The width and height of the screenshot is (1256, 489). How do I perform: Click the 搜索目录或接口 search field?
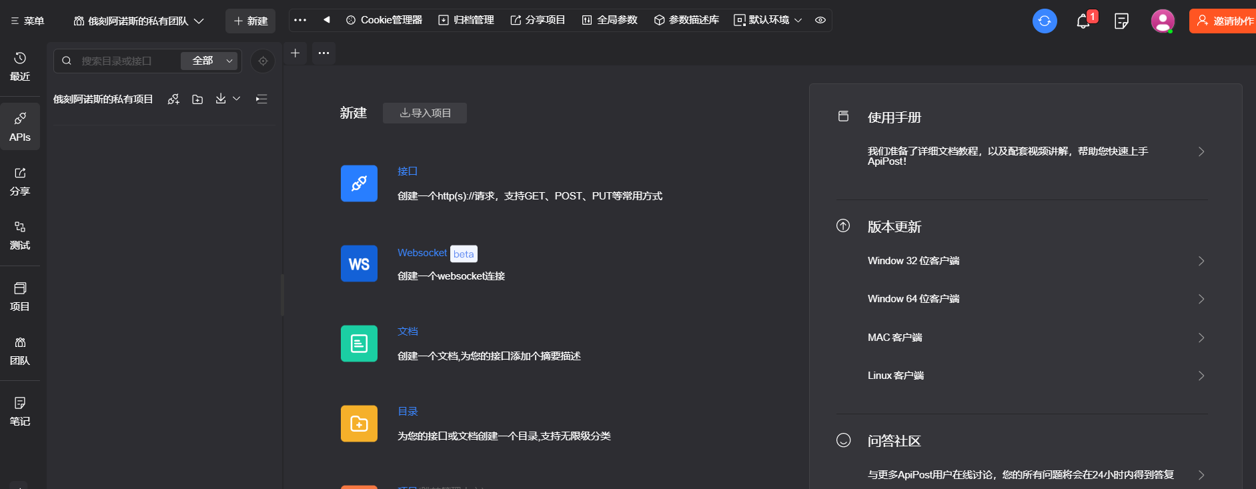[117, 61]
